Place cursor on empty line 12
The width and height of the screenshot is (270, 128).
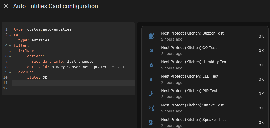pos(73,88)
